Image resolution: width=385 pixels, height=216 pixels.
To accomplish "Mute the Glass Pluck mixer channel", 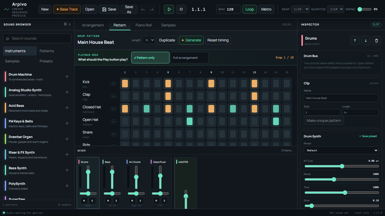I will 156,201.
